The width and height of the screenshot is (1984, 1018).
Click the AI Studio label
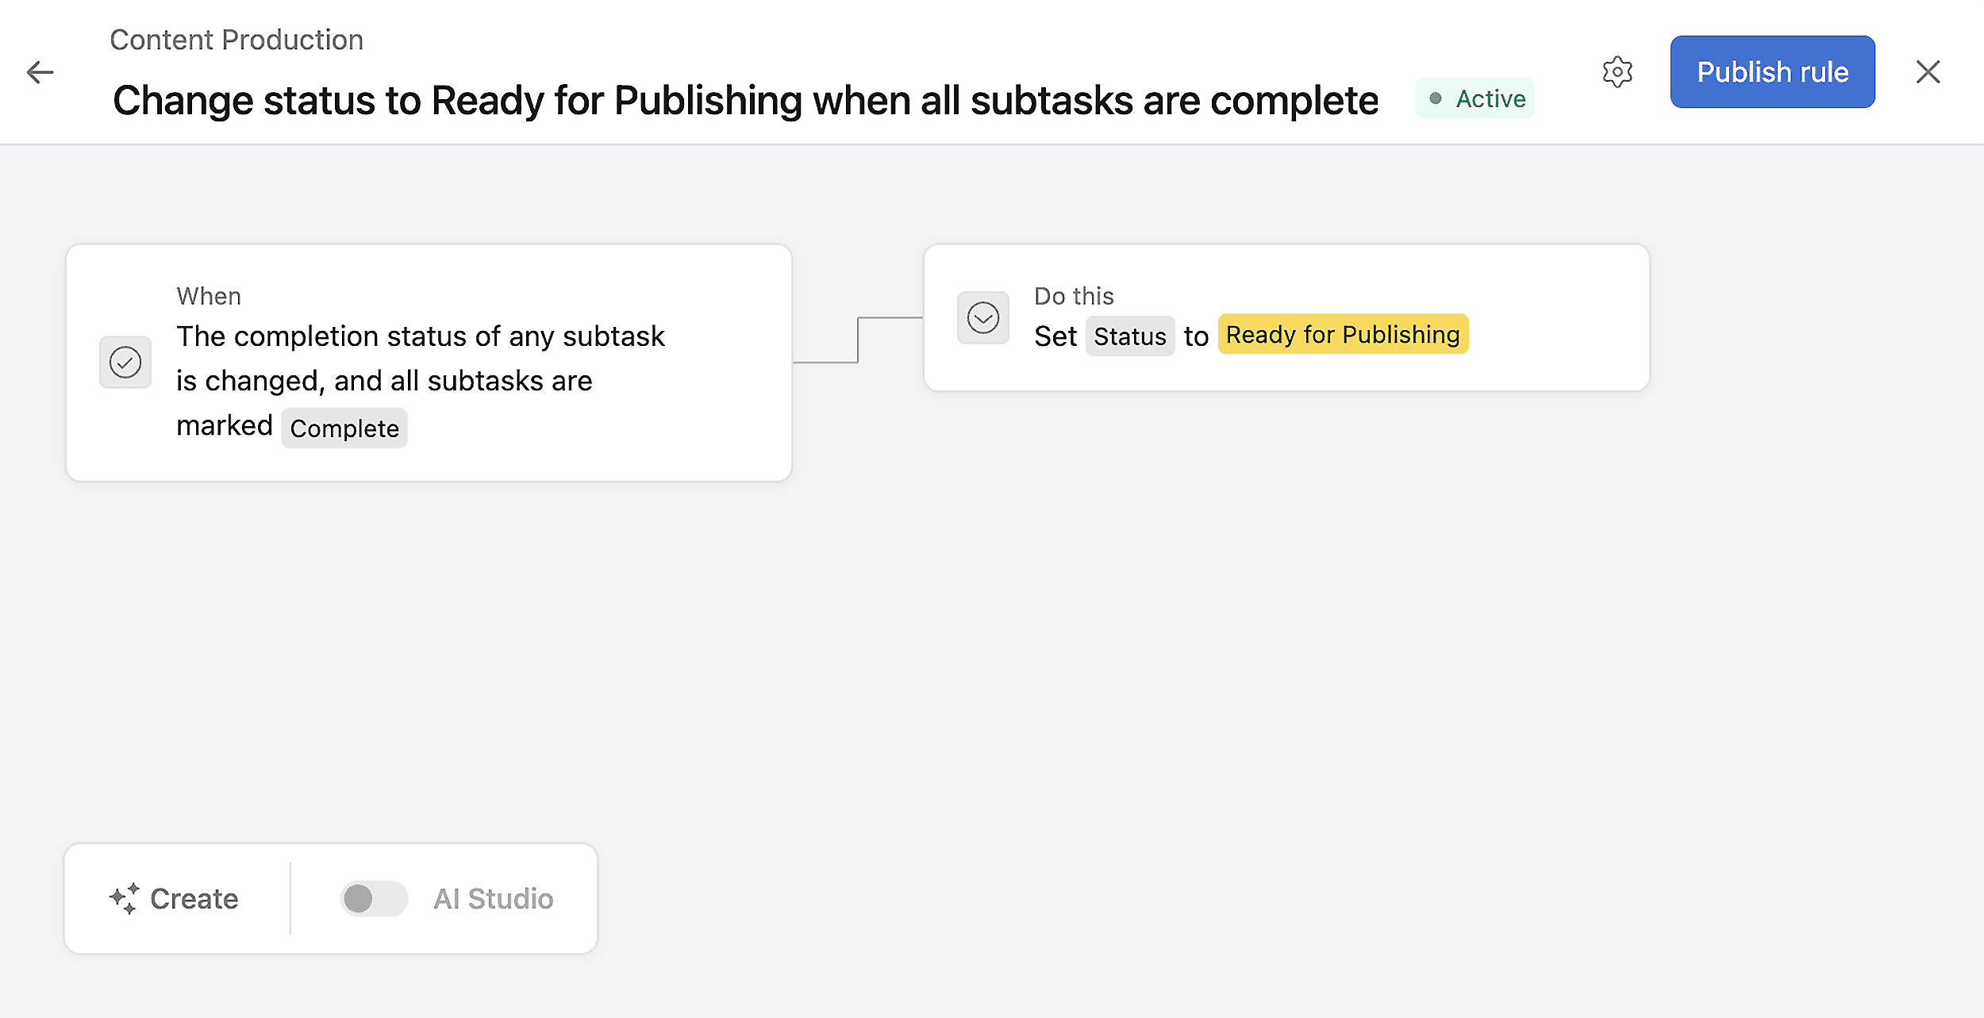point(492,898)
